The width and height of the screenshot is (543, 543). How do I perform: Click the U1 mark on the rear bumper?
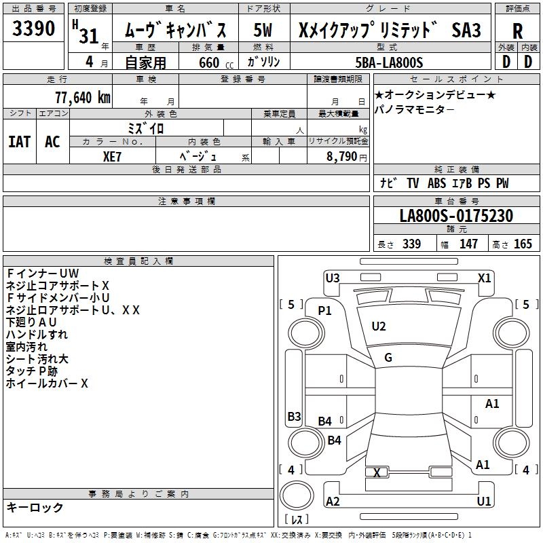click(484, 501)
